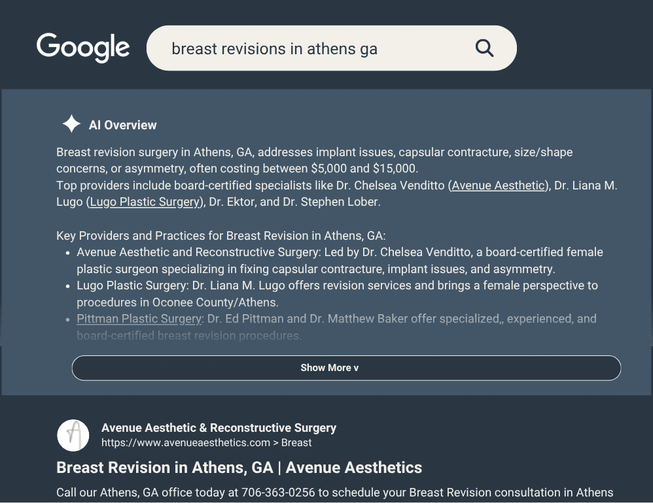Screen dimensions: 653x503
Task: Click the Breast breadcrumb in result URL
Action: [x=296, y=443]
